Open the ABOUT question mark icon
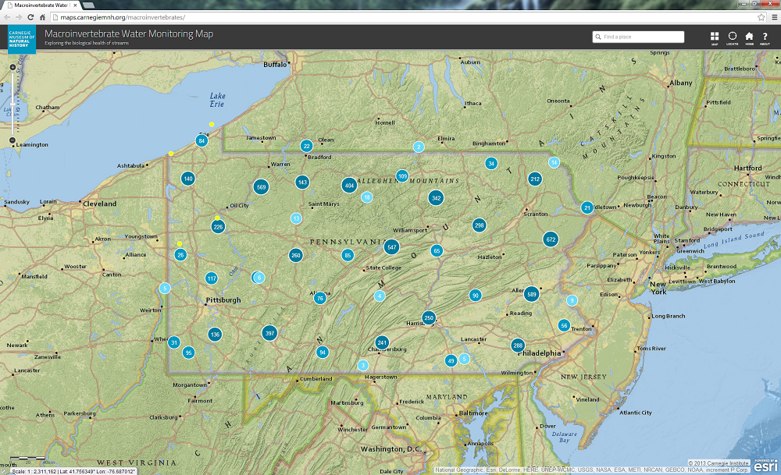The height and width of the screenshot is (475, 781). [765, 34]
